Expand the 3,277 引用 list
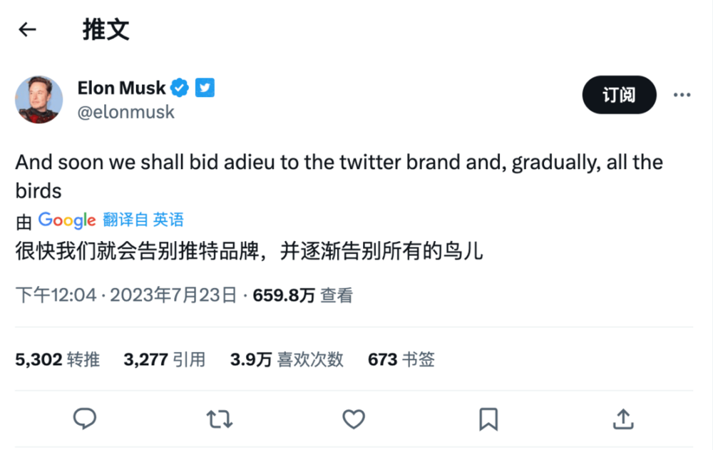Screen dimensions: 713x450 coord(164,359)
